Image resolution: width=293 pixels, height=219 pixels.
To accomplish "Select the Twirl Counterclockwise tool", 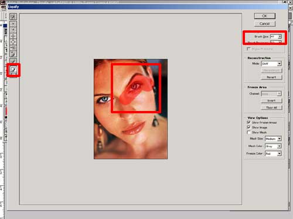I will [x=13, y=30].
